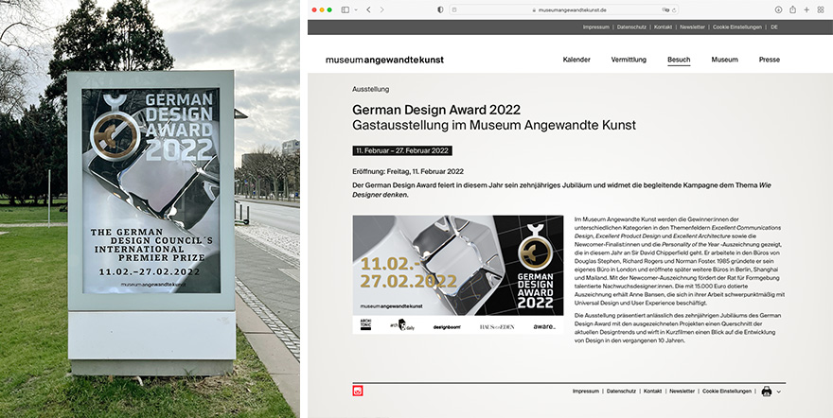Open Datenschutz in the top gray bar
The height and width of the screenshot is (418, 833).
coord(631,27)
